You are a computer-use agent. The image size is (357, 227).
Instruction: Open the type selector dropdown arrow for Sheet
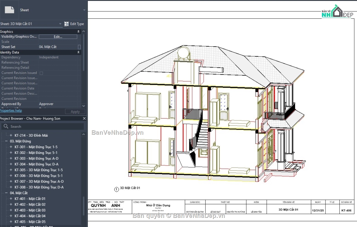(x=84, y=10)
